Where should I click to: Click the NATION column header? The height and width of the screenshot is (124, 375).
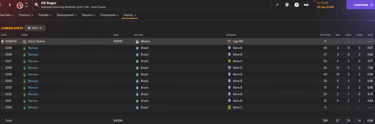point(138,35)
